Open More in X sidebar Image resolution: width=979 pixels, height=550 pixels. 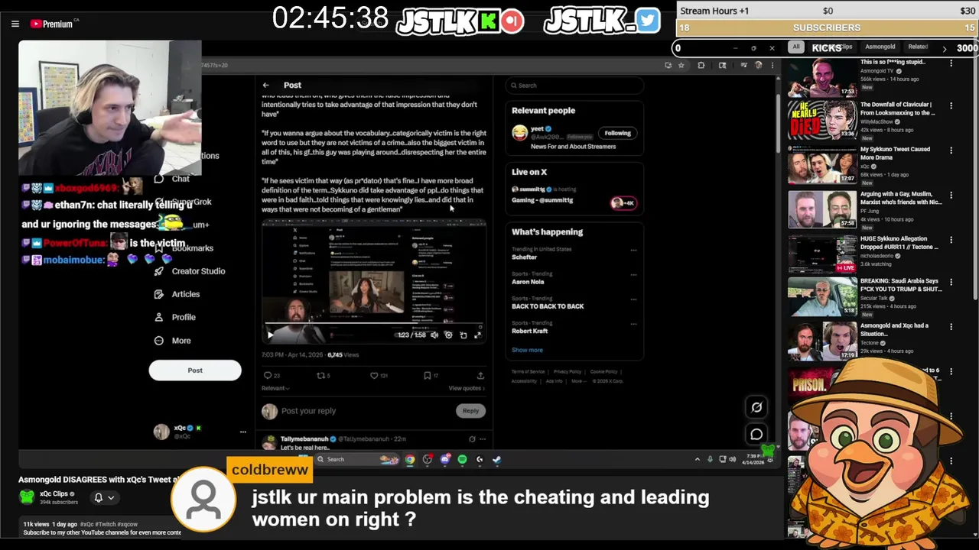point(174,341)
